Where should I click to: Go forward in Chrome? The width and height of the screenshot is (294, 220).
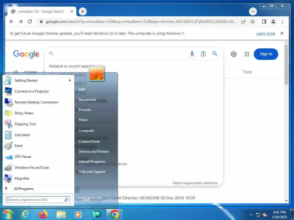(21, 21)
